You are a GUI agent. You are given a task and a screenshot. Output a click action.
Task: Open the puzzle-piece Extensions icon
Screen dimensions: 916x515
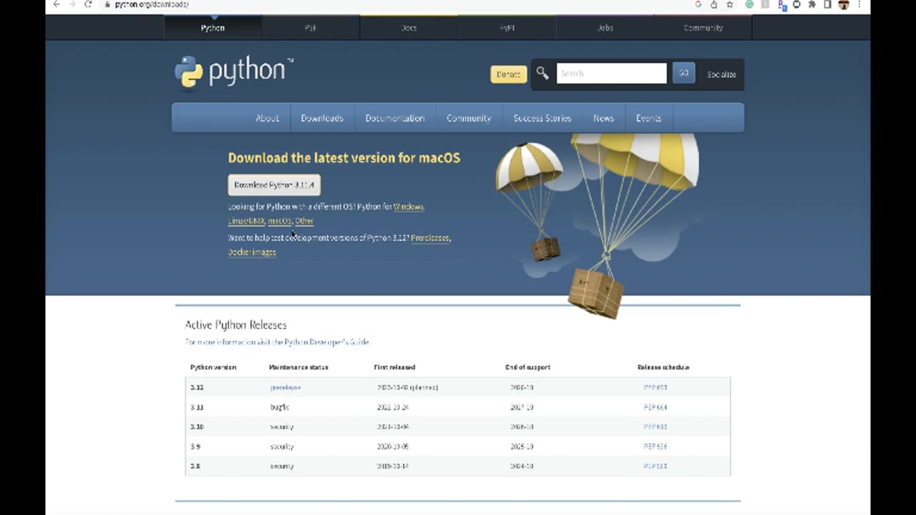[812, 4]
